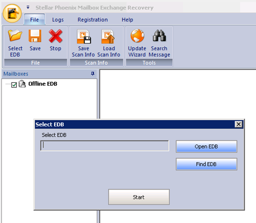256x223 pixels.
Task: Open the quick access toolbar dropdown arrow
Action: (x=28, y=7)
